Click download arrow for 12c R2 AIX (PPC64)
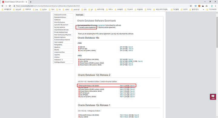The width and height of the screenshot is (218, 118). click(x=79, y=95)
